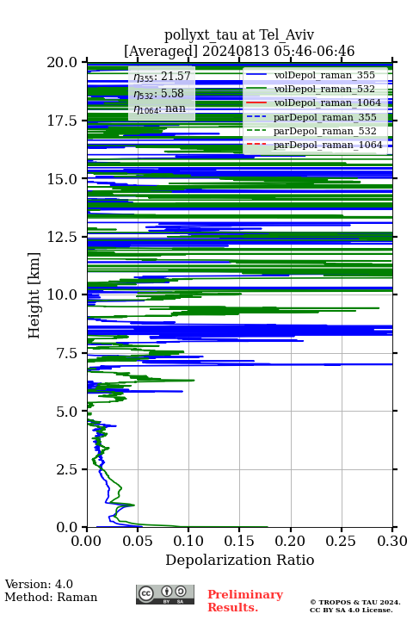This screenshot has height=620, width=413.
Task: Click the red volDepol_raman_1064 legend line
Action: [256, 102]
